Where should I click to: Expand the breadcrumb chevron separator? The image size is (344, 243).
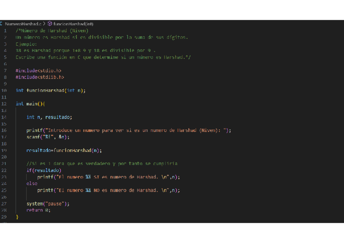45,24
